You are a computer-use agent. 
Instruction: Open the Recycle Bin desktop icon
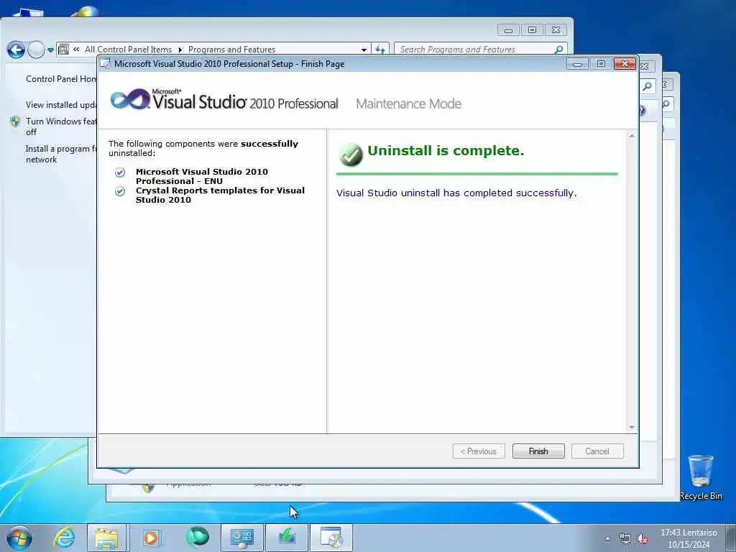[701, 477]
